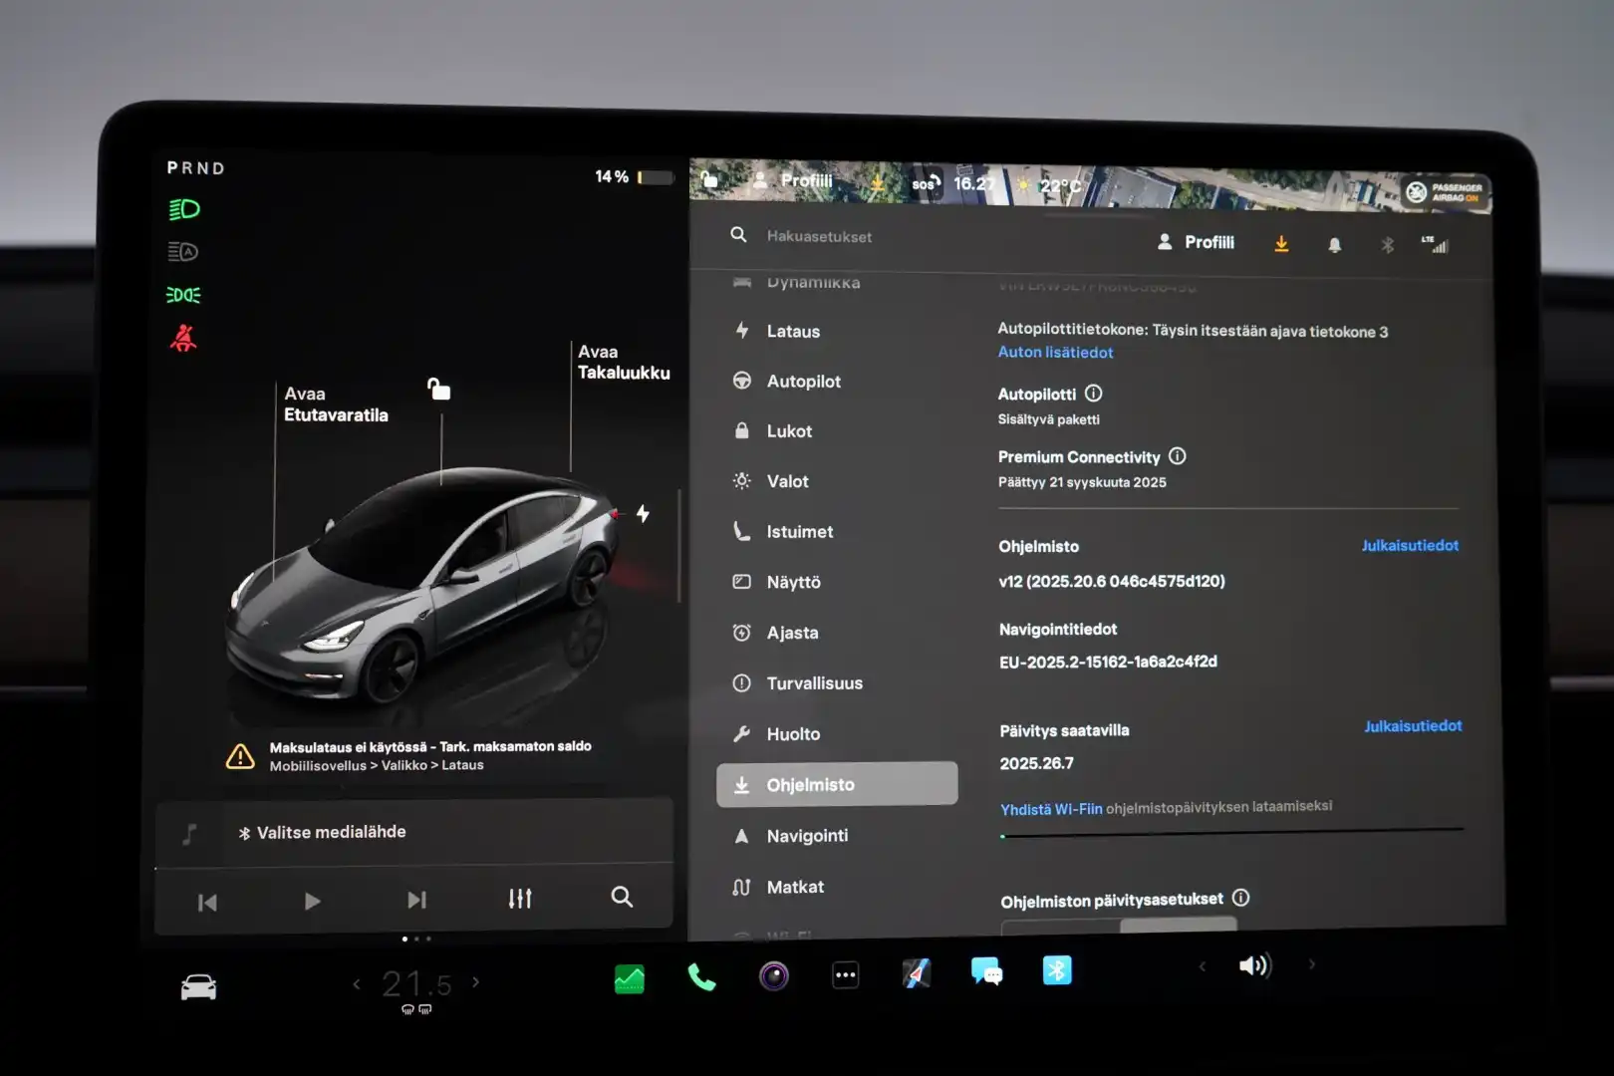Open the media equalizer sliders icon
This screenshot has height=1076, width=1614.
point(520,898)
